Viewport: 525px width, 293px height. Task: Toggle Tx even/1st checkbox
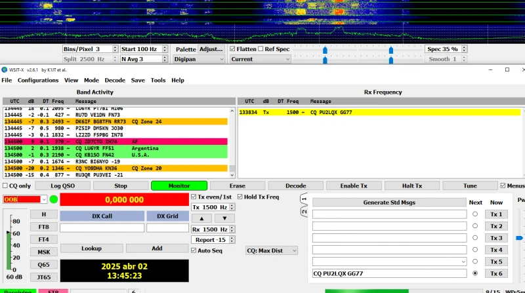[x=194, y=197]
